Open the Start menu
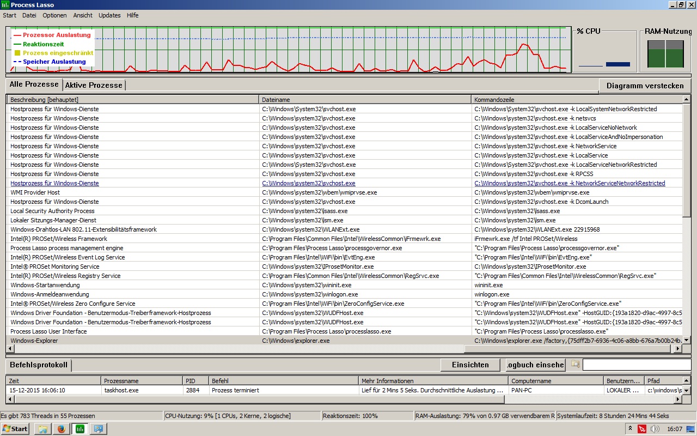This screenshot has height=436, width=697. [x=15, y=428]
